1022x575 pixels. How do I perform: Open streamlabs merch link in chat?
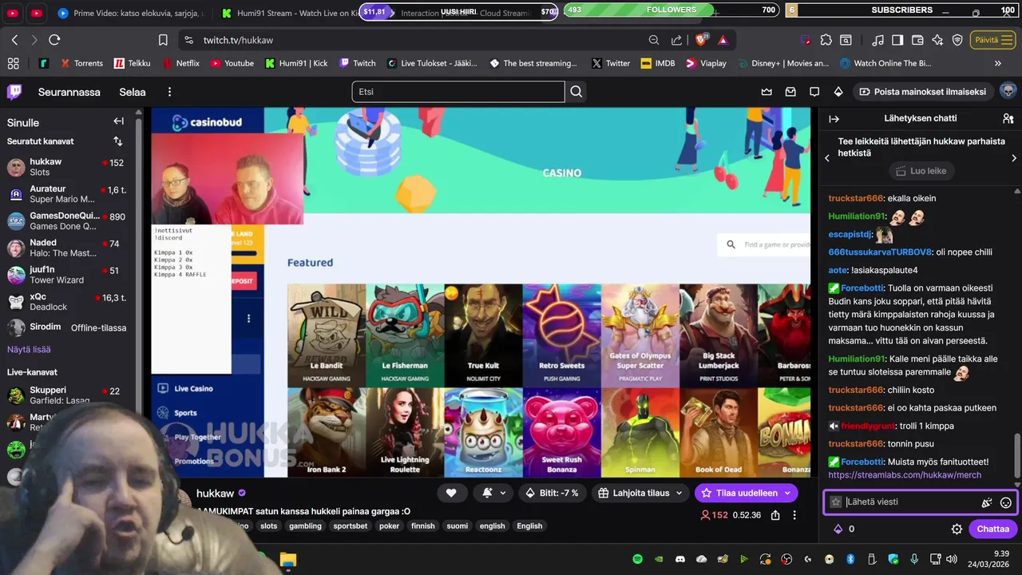[905, 475]
